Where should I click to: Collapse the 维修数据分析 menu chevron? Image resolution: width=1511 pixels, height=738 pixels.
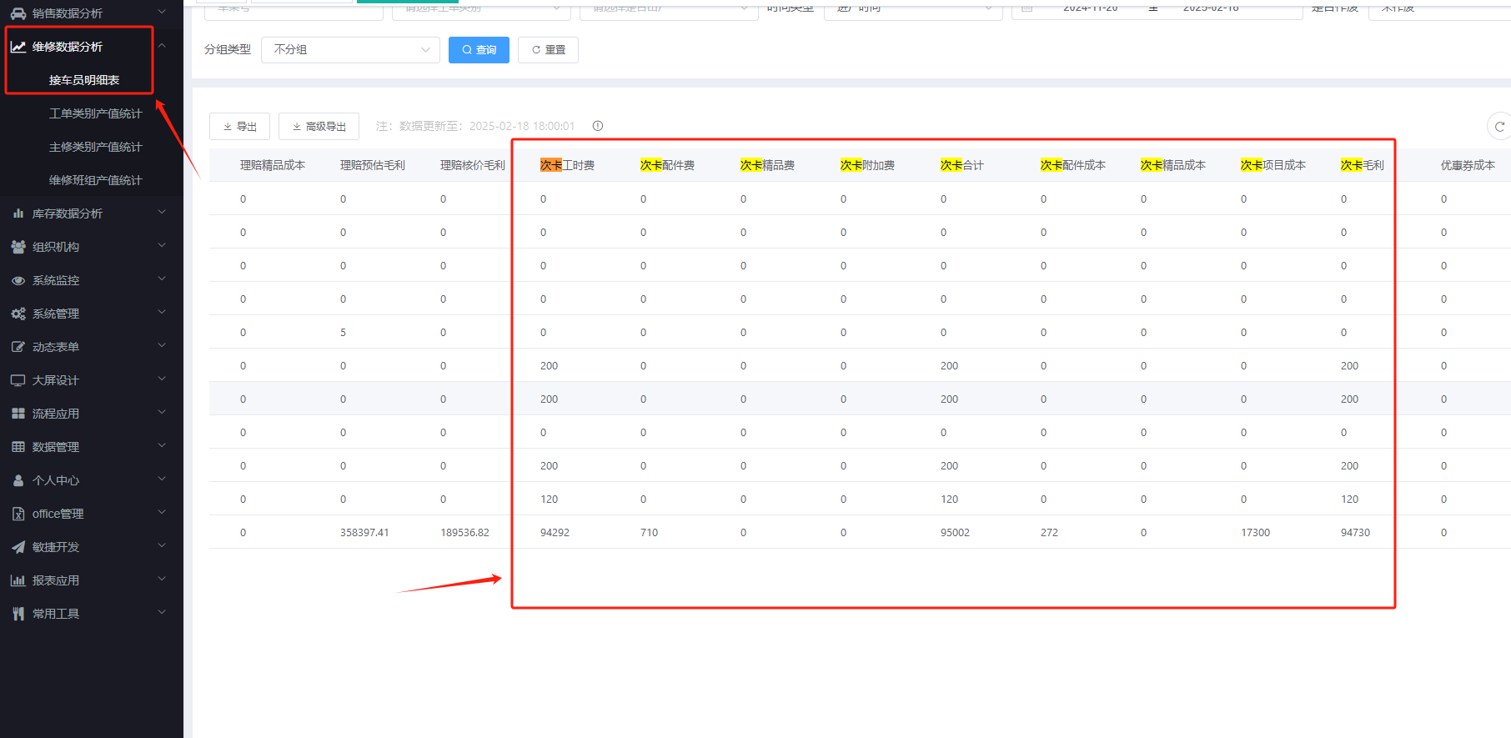162,46
